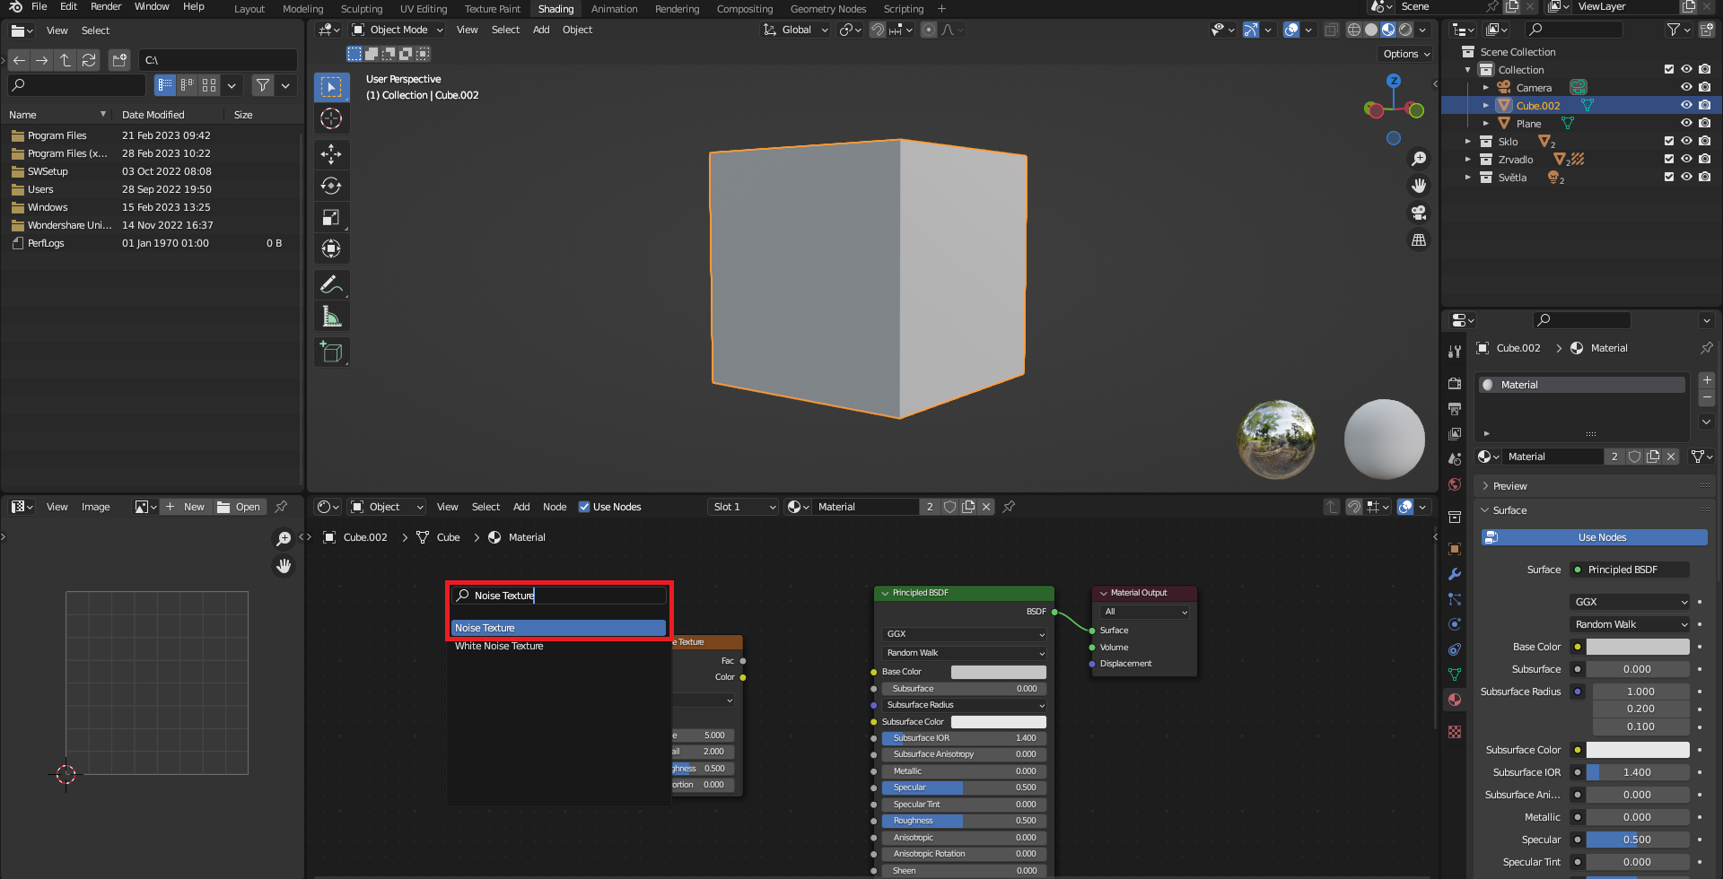Select the Rotate tool
Screen dimensions: 1723x879
[331, 186]
